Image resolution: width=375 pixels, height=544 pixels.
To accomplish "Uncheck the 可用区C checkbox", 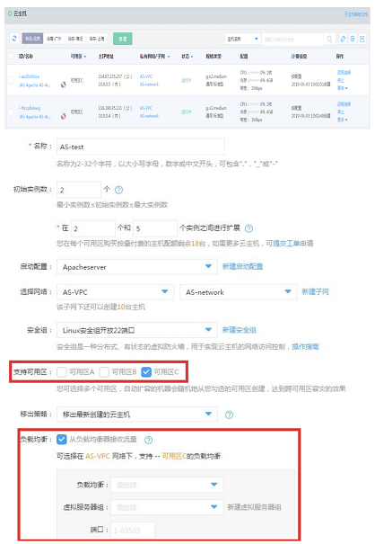I will (x=146, y=372).
